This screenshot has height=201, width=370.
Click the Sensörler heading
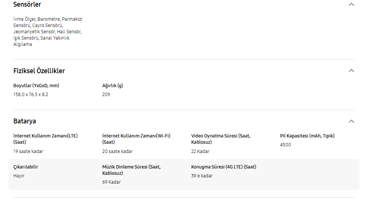point(27,4)
